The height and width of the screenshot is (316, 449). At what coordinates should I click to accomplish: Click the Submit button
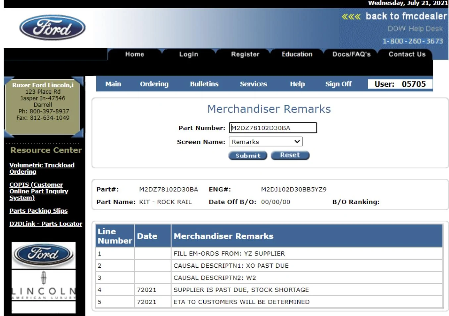248,156
